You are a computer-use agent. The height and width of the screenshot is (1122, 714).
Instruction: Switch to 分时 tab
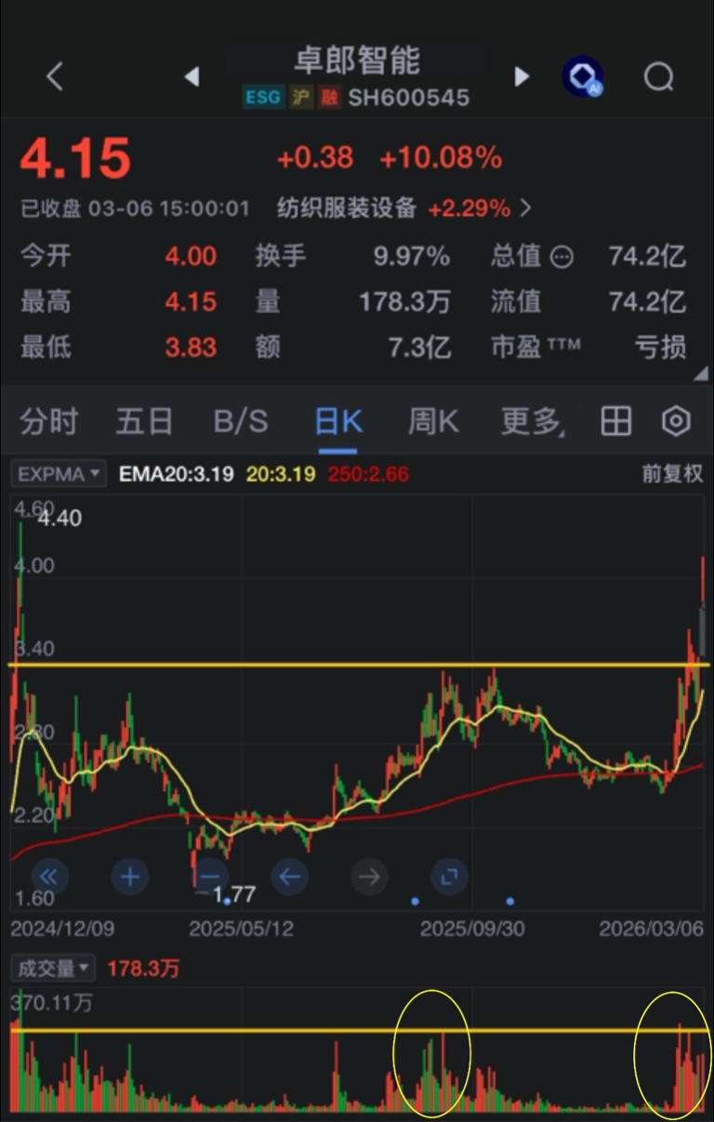pyautogui.click(x=49, y=421)
